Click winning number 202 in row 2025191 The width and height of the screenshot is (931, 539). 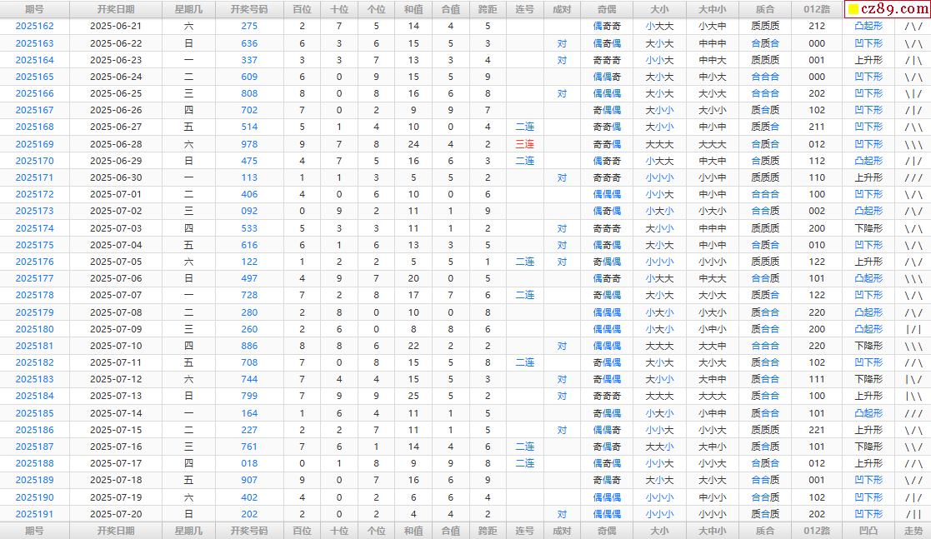tap(249, 515)
